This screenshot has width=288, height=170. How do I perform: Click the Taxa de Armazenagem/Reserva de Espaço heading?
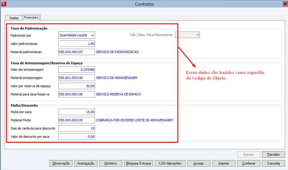[x=47, y=63]
